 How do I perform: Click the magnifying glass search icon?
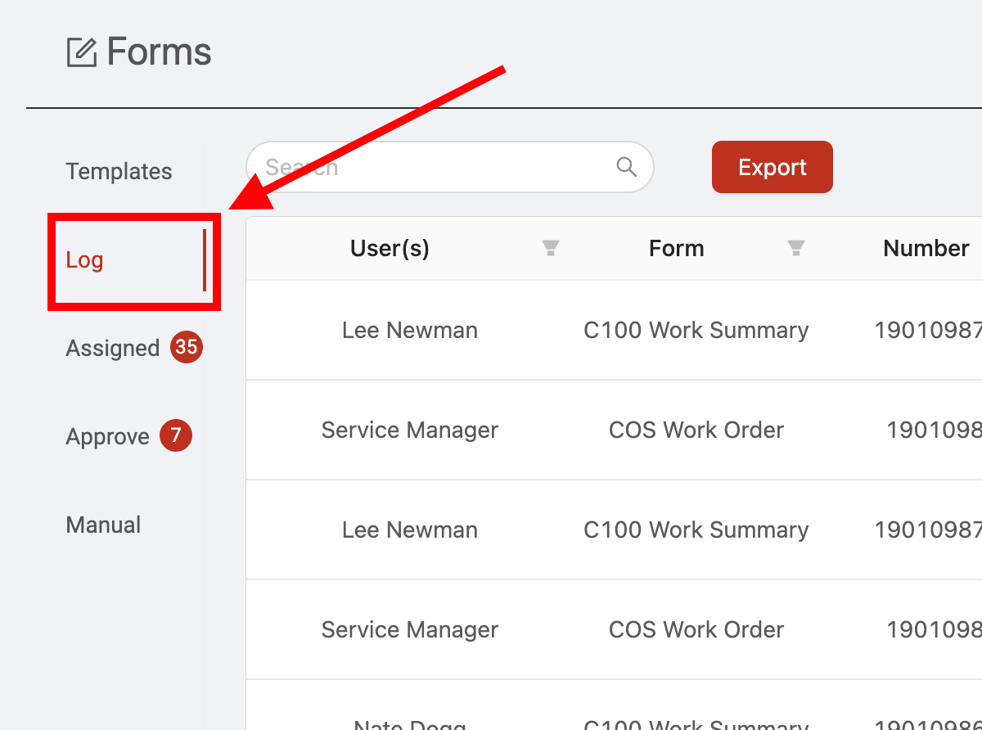627,167
